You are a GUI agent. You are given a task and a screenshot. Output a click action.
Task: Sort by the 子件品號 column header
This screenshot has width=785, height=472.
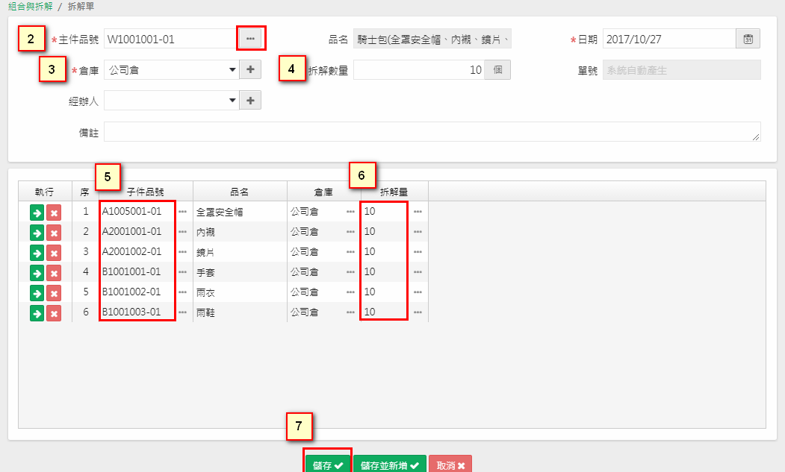(x=146, y=192)
